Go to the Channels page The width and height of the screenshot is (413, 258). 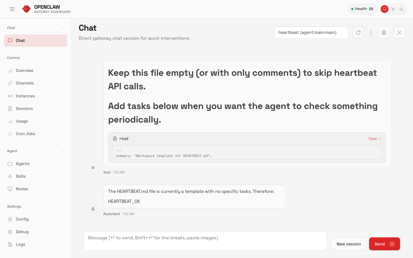[x=25, y=83]
